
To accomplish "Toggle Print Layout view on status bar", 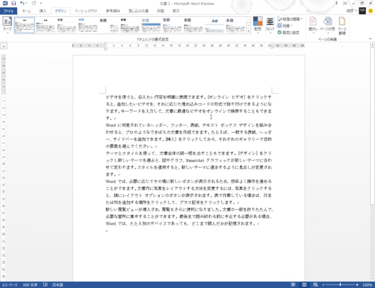I will 304,284.
